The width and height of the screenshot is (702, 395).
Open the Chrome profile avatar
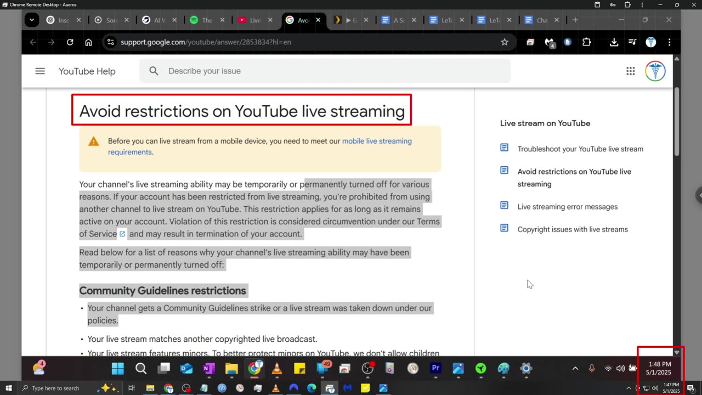[x=651, y=42]
